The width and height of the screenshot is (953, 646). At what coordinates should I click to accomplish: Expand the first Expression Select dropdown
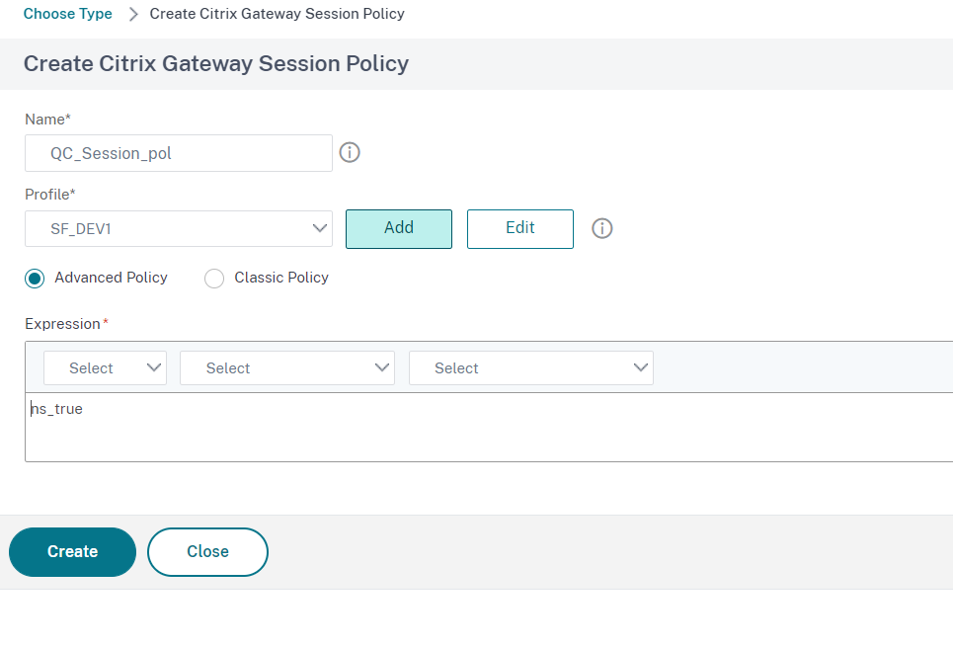(105, 368)
